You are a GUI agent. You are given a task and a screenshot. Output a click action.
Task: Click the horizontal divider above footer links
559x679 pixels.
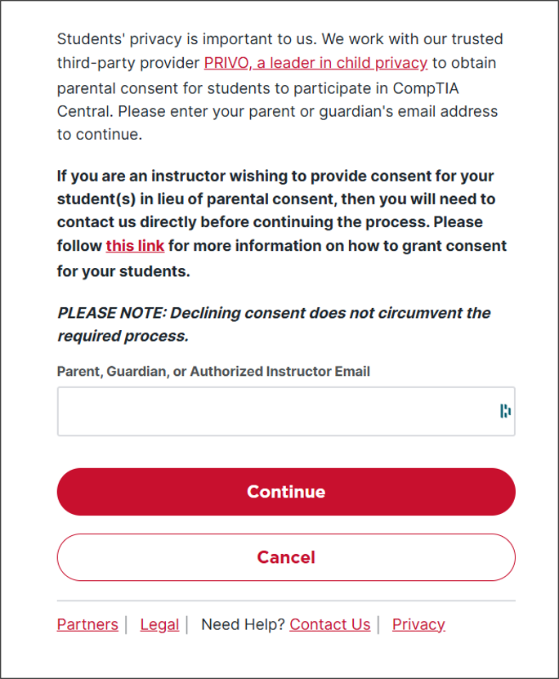pos(286,601)
